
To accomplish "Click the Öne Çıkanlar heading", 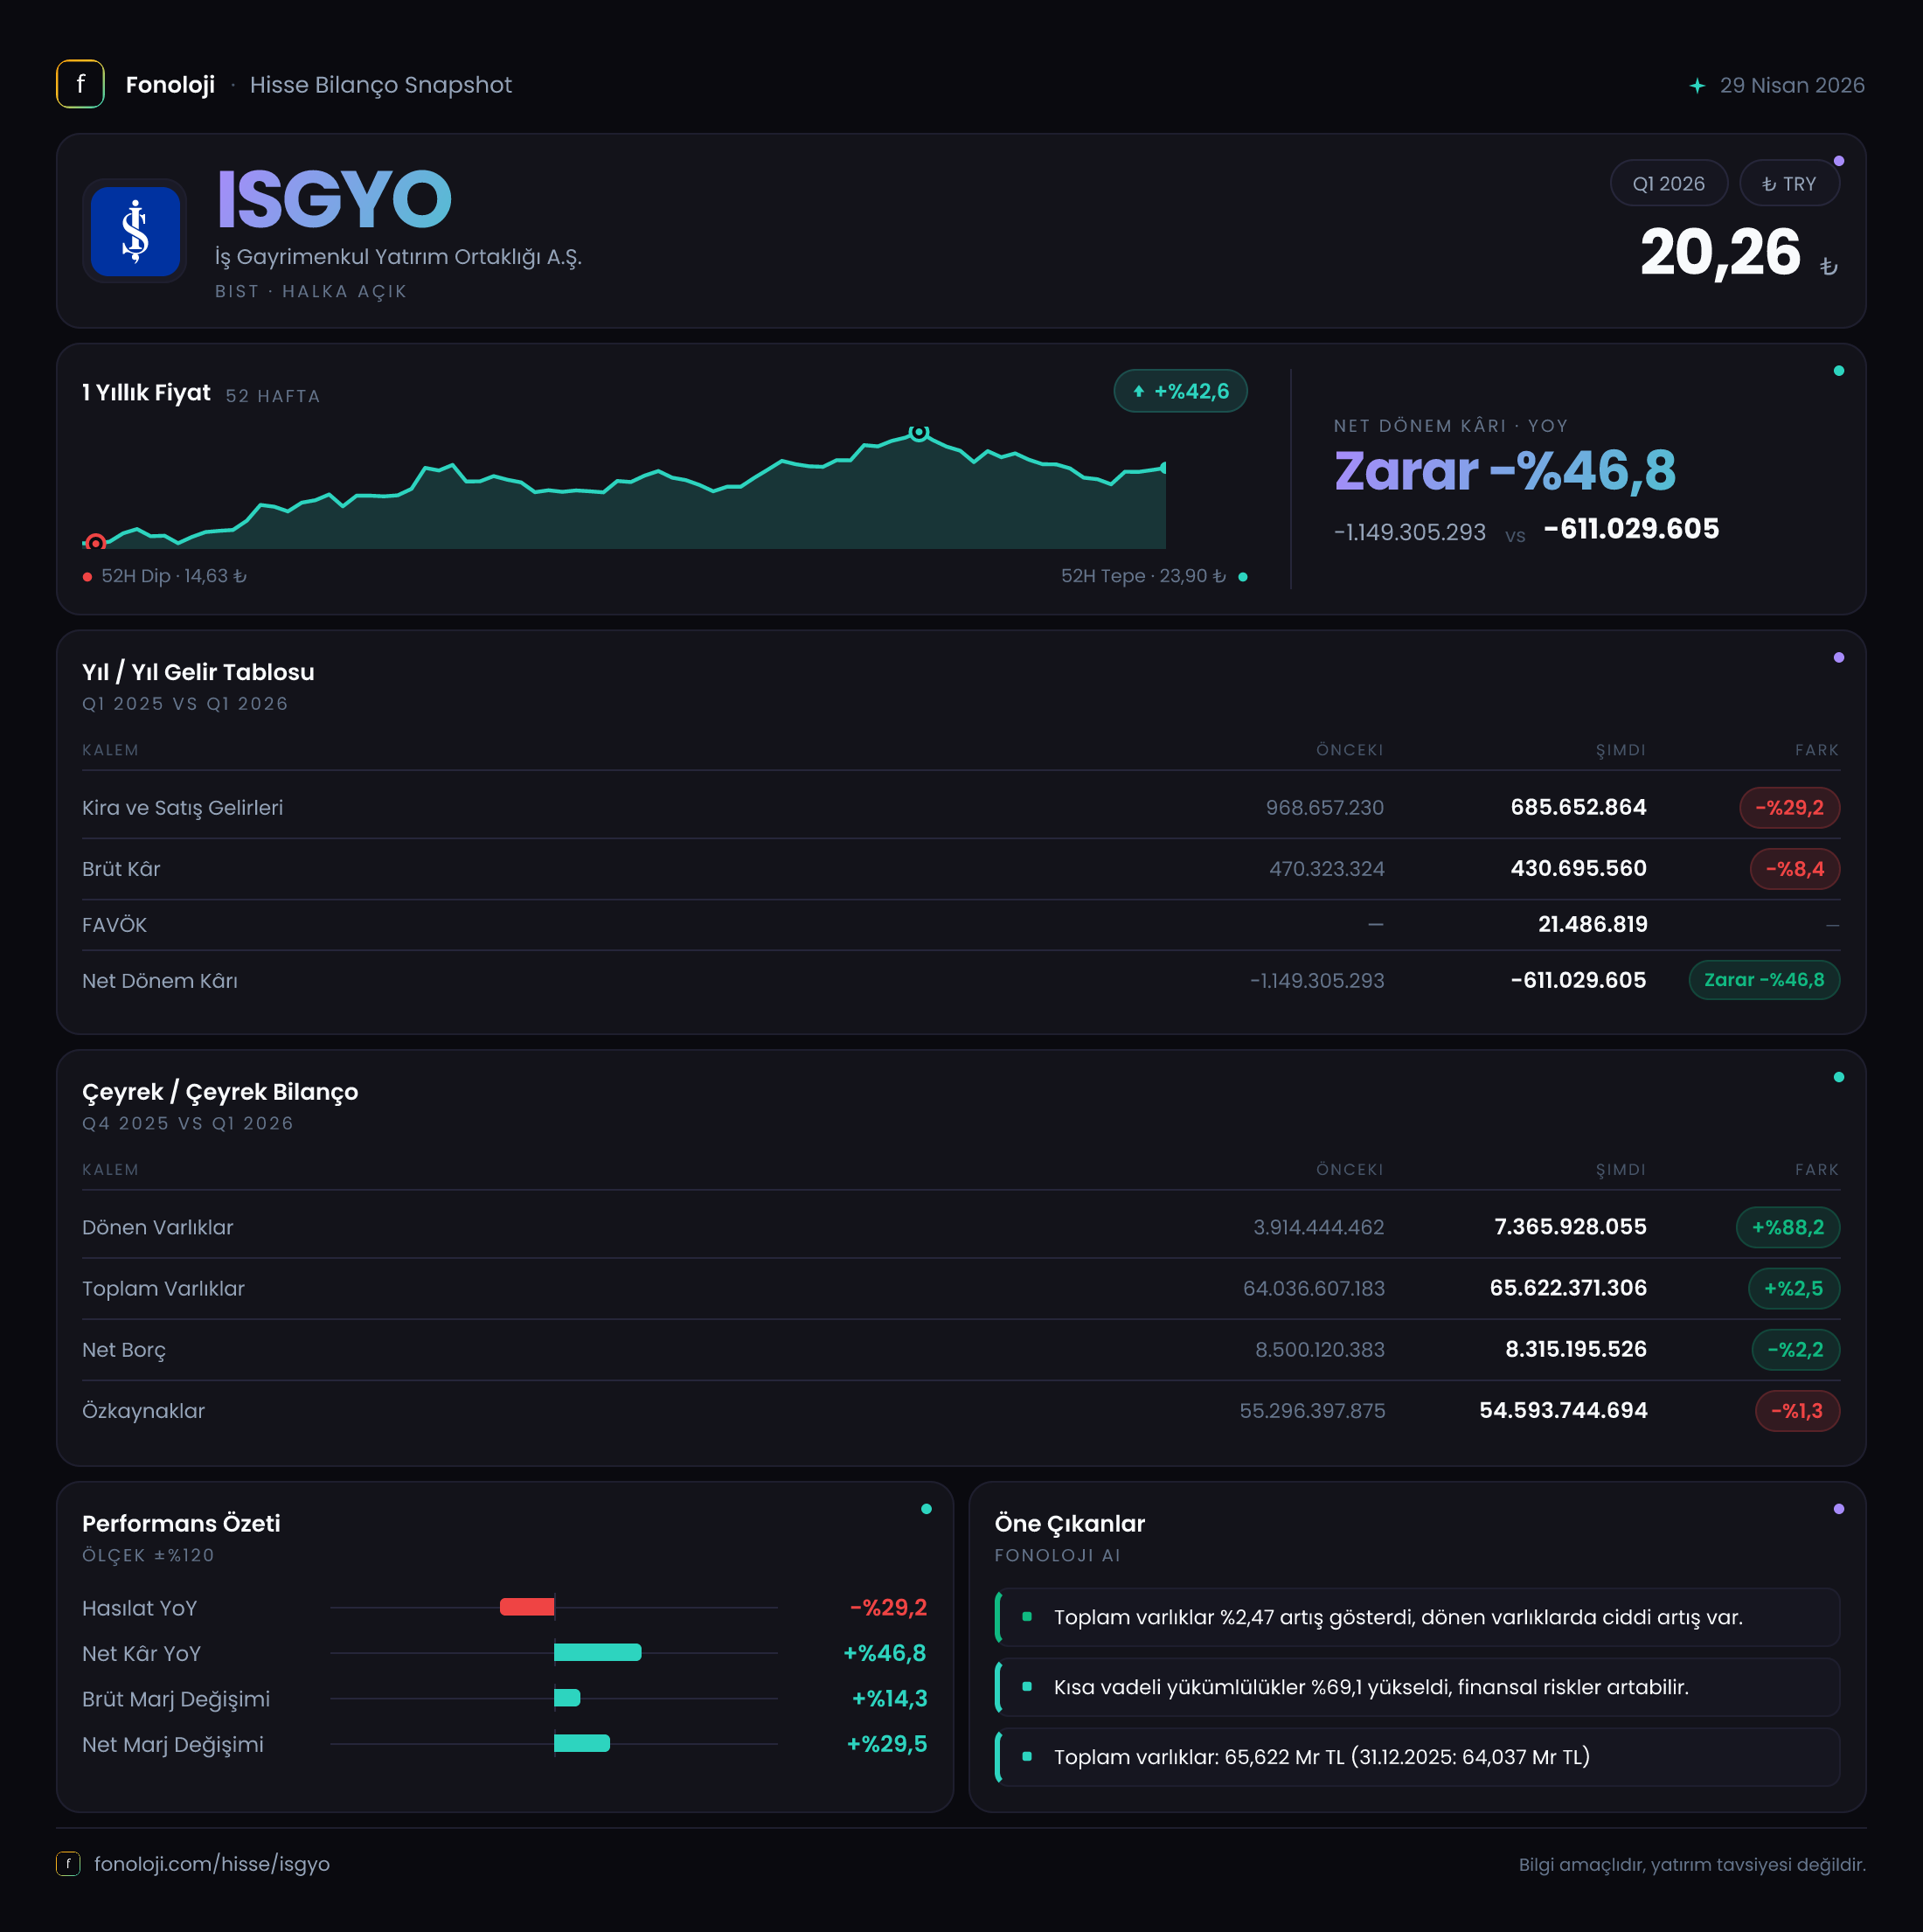I will click(x=1069, y=1523).
